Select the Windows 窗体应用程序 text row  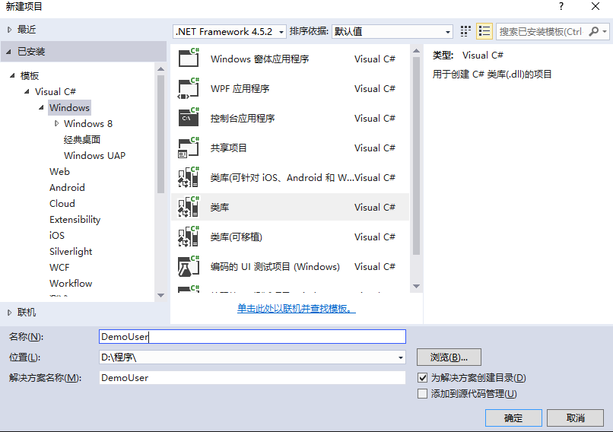click(x=290, y=59)
